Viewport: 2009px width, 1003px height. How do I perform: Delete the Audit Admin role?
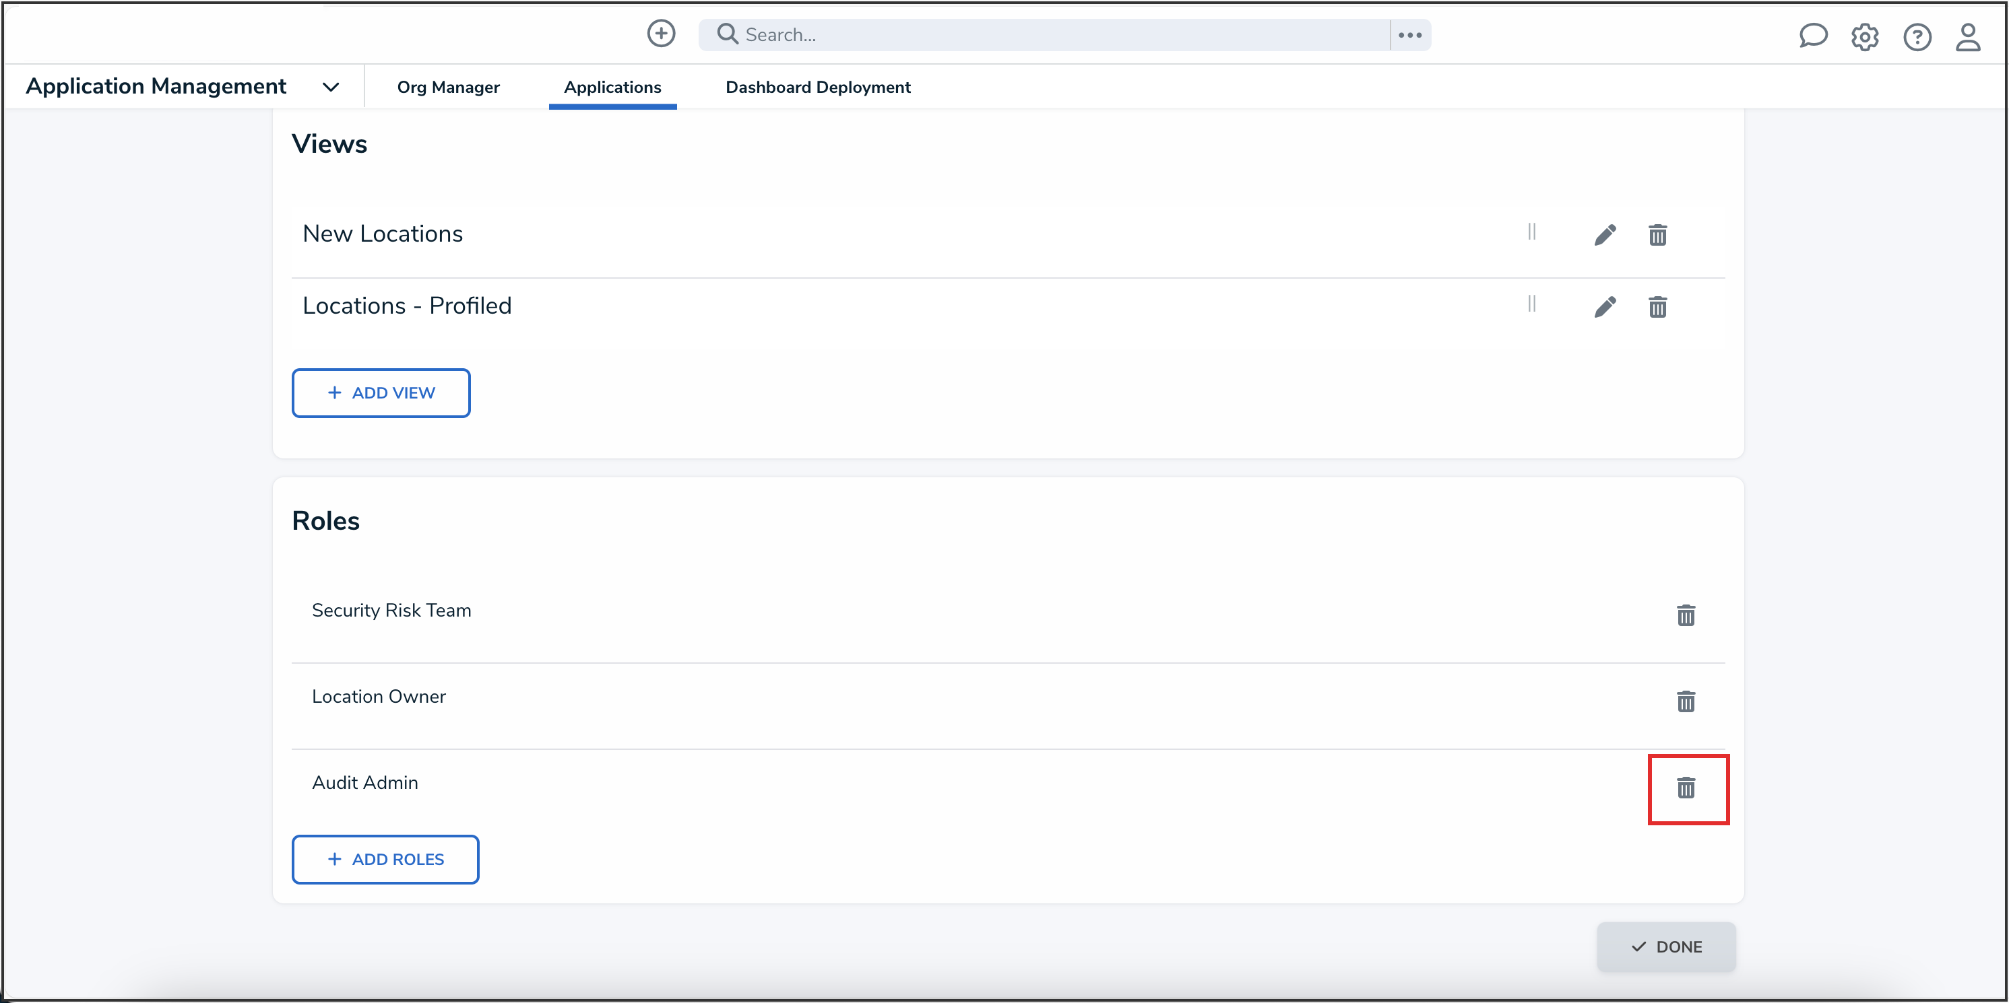click(x=1686, y=788)
